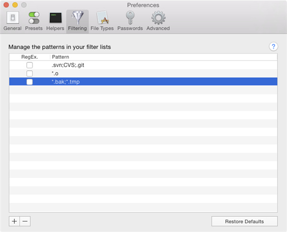Remove selected pattern with minus button
This screenshot has height=232, width=287.
coord(25,221)
